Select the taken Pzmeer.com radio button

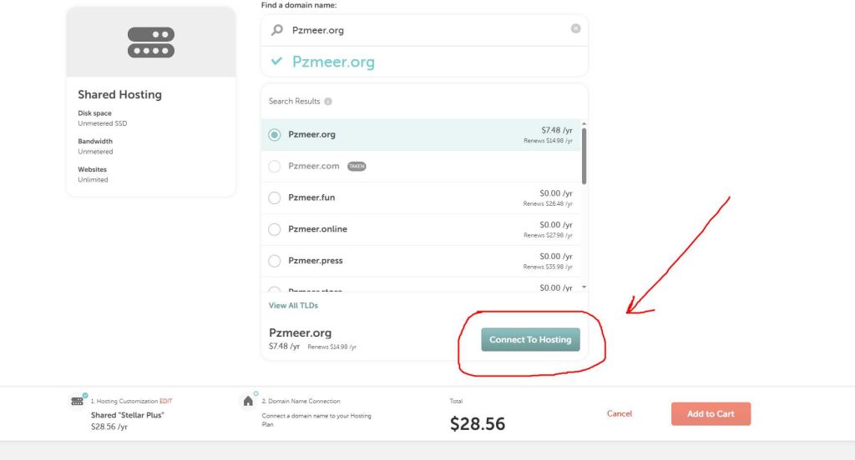275,167
